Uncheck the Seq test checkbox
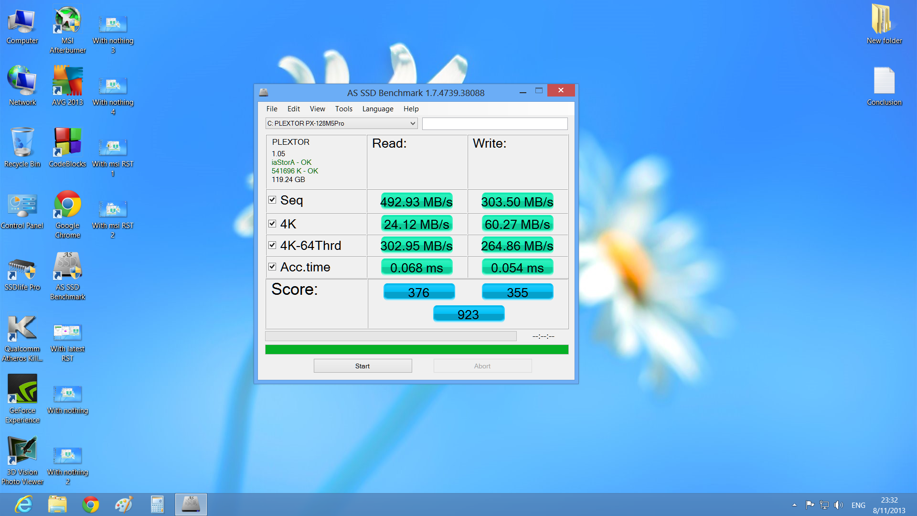 pyautogui.click(x=272, y=200)
